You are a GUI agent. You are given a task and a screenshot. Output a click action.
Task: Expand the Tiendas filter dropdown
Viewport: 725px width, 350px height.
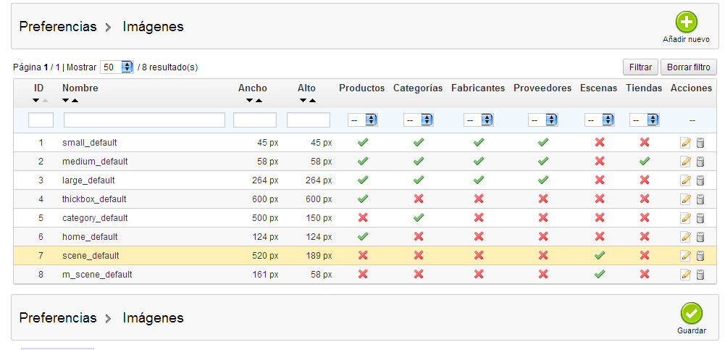point(645,120)
